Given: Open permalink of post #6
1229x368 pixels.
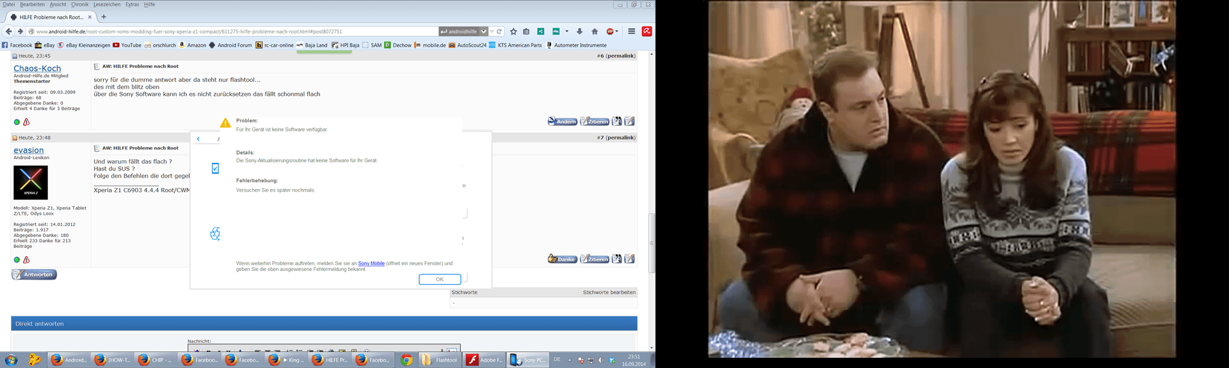Looking at the screenshot, I should (621, 56).
